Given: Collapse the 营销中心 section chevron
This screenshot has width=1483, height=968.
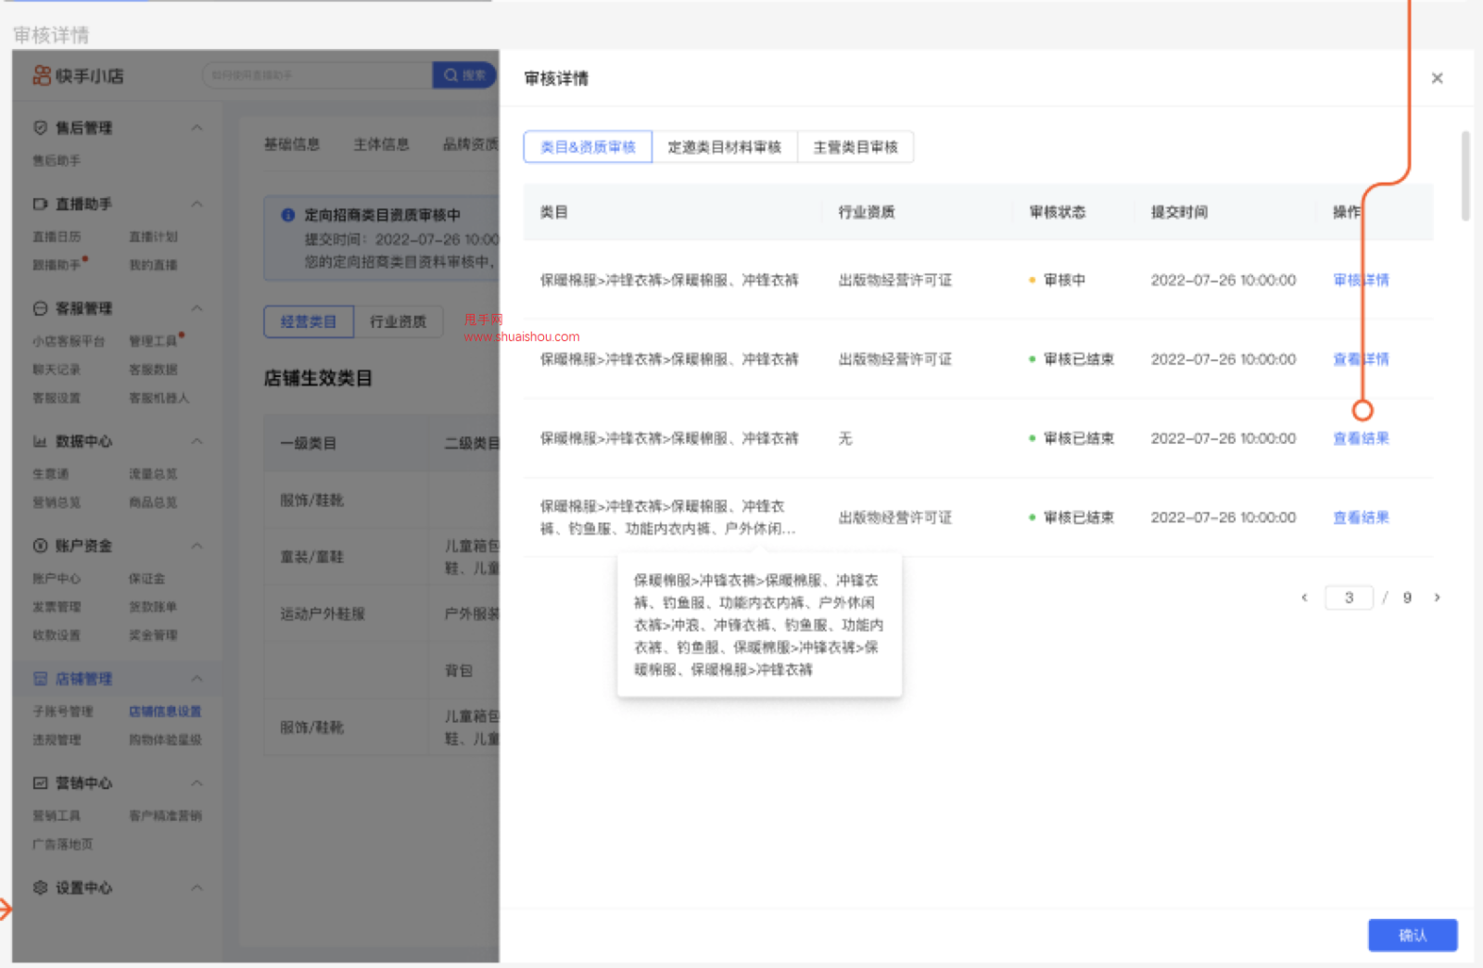Looking at the screenshot, I should [x=196, y=784].
